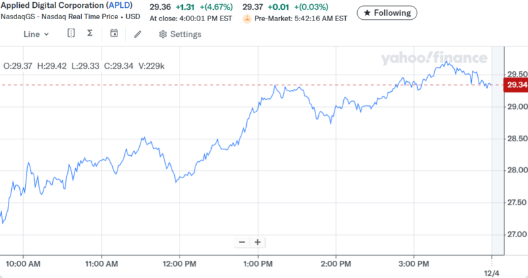Click the calendar events icon
The height and width of the screenshot is (278, 528).
(114, 34)
